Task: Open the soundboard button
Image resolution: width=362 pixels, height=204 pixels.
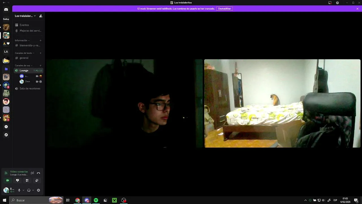Action: coord(37,180)
